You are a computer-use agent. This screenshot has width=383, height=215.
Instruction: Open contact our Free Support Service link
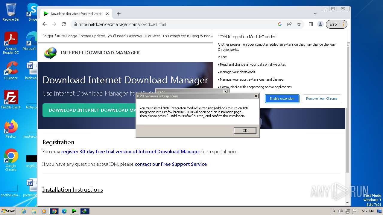171,164
